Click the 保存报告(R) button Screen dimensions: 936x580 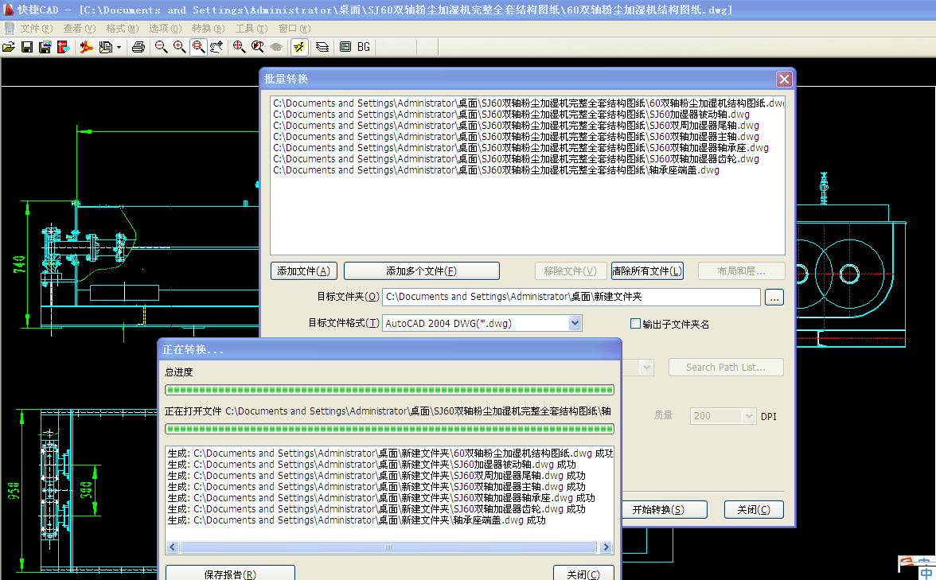230,574
